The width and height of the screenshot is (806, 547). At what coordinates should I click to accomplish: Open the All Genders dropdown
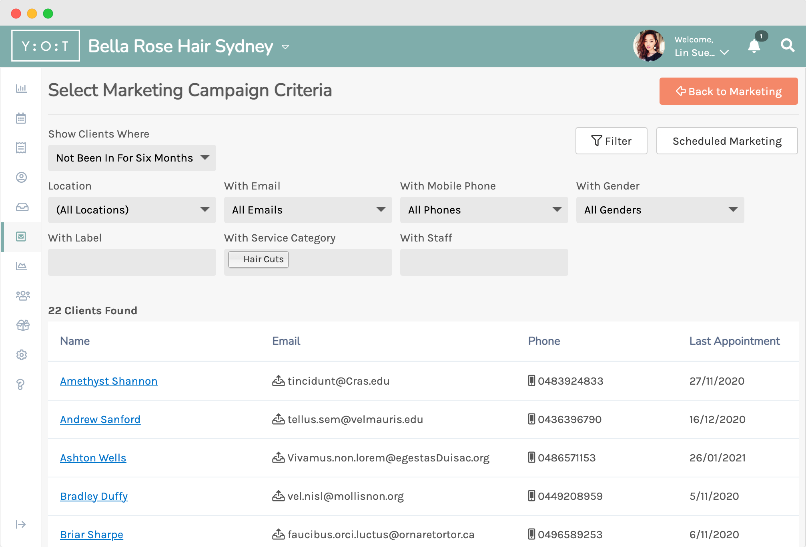(660, 210)
